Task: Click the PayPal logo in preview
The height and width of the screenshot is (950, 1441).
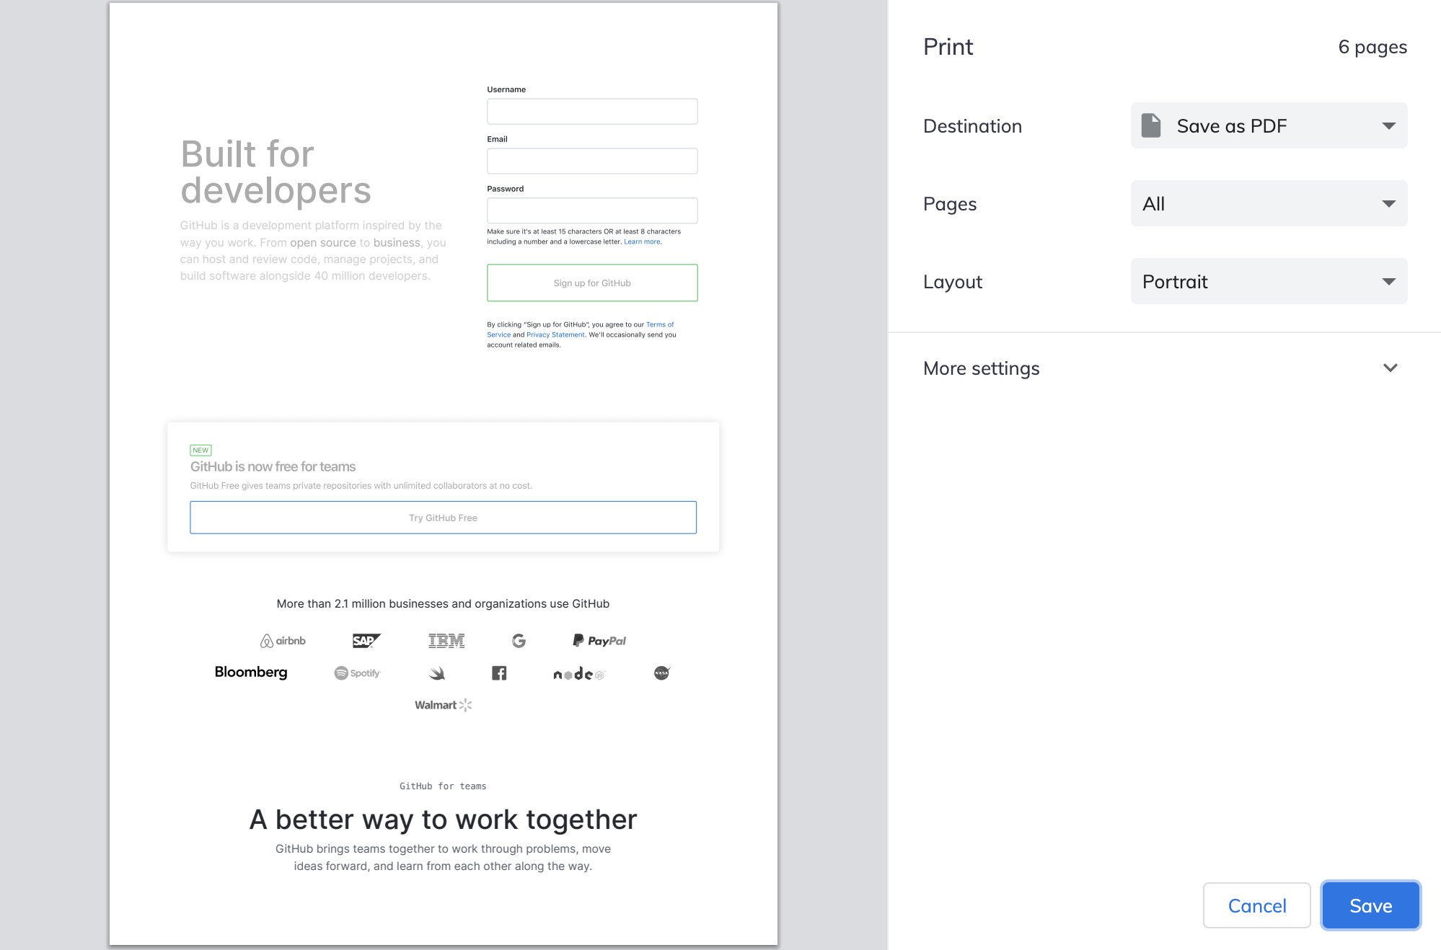Action: point(599,641)
